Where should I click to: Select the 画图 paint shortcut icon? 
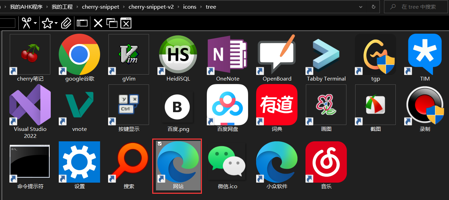(x=326, y=105)
